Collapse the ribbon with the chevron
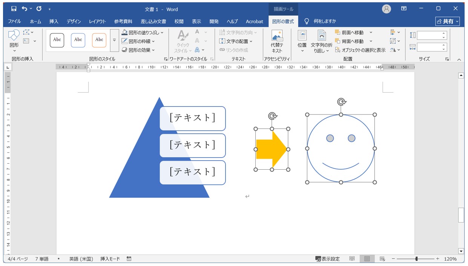468x266 pixels. [459, 59]
